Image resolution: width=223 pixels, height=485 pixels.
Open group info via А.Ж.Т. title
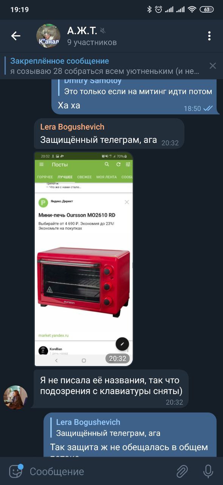[82, 30]
